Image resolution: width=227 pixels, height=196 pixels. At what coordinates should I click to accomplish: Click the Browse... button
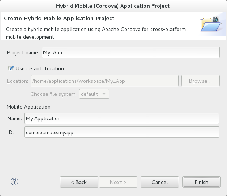[x=200, y=81]
